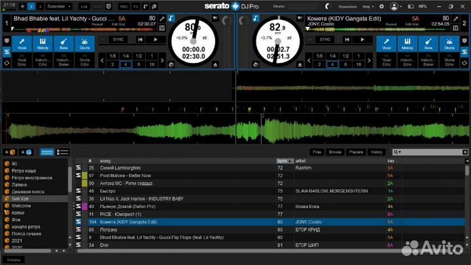Enable SYNC on deck 2
Image resolution: width=471 pixels, height=265 pixels.
click(x=324, y=39)
